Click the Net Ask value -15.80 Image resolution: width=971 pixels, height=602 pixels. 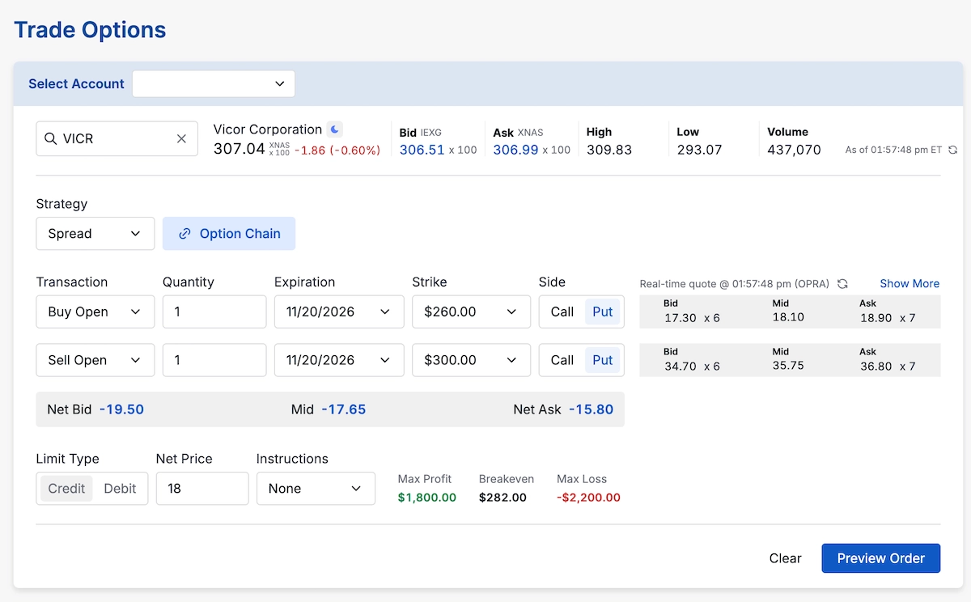pos(591,409)
